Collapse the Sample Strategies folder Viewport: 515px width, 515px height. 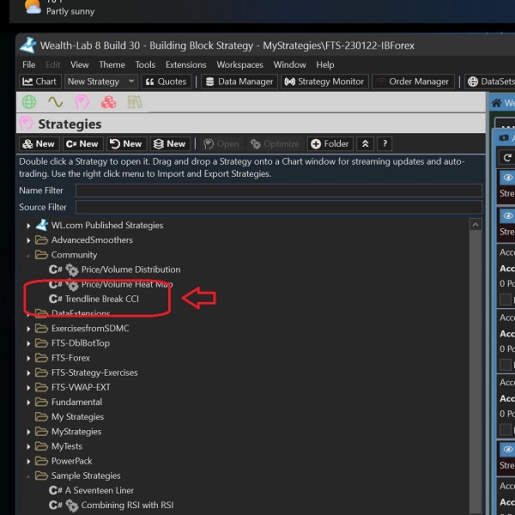pyautogui.click(x=28, y=476)
